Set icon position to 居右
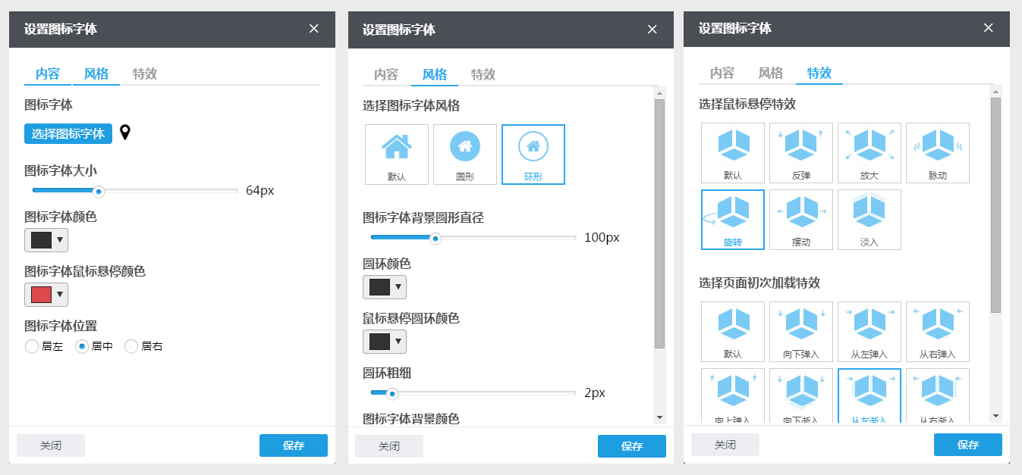Screen dimensions: 1022x475 131,346
